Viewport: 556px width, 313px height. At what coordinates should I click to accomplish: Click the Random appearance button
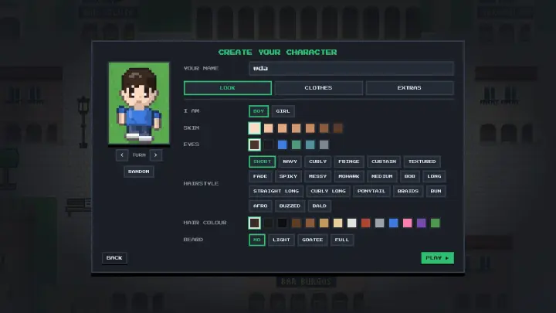coord(139,172)
